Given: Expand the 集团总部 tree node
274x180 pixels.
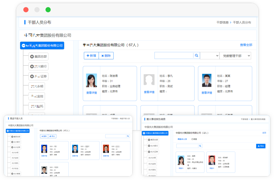Looking at the screenshot, I should [x=32, y=56].
